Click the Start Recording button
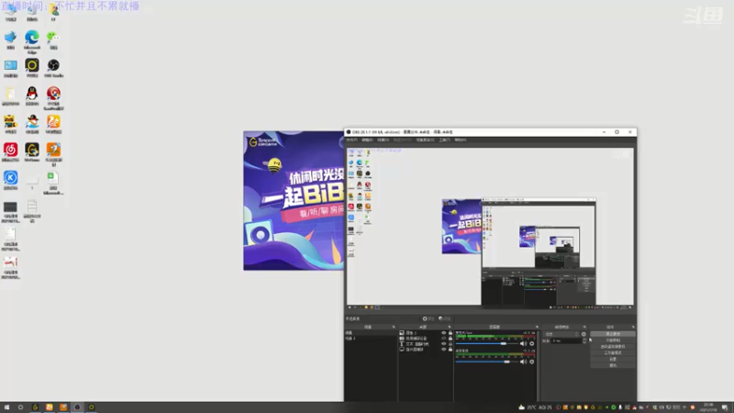 coord(613,340)
